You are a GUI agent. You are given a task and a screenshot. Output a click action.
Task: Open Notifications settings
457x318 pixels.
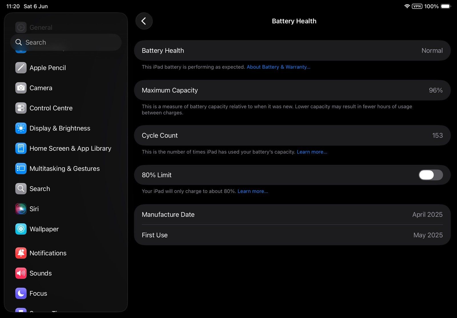tap(66, 253)
